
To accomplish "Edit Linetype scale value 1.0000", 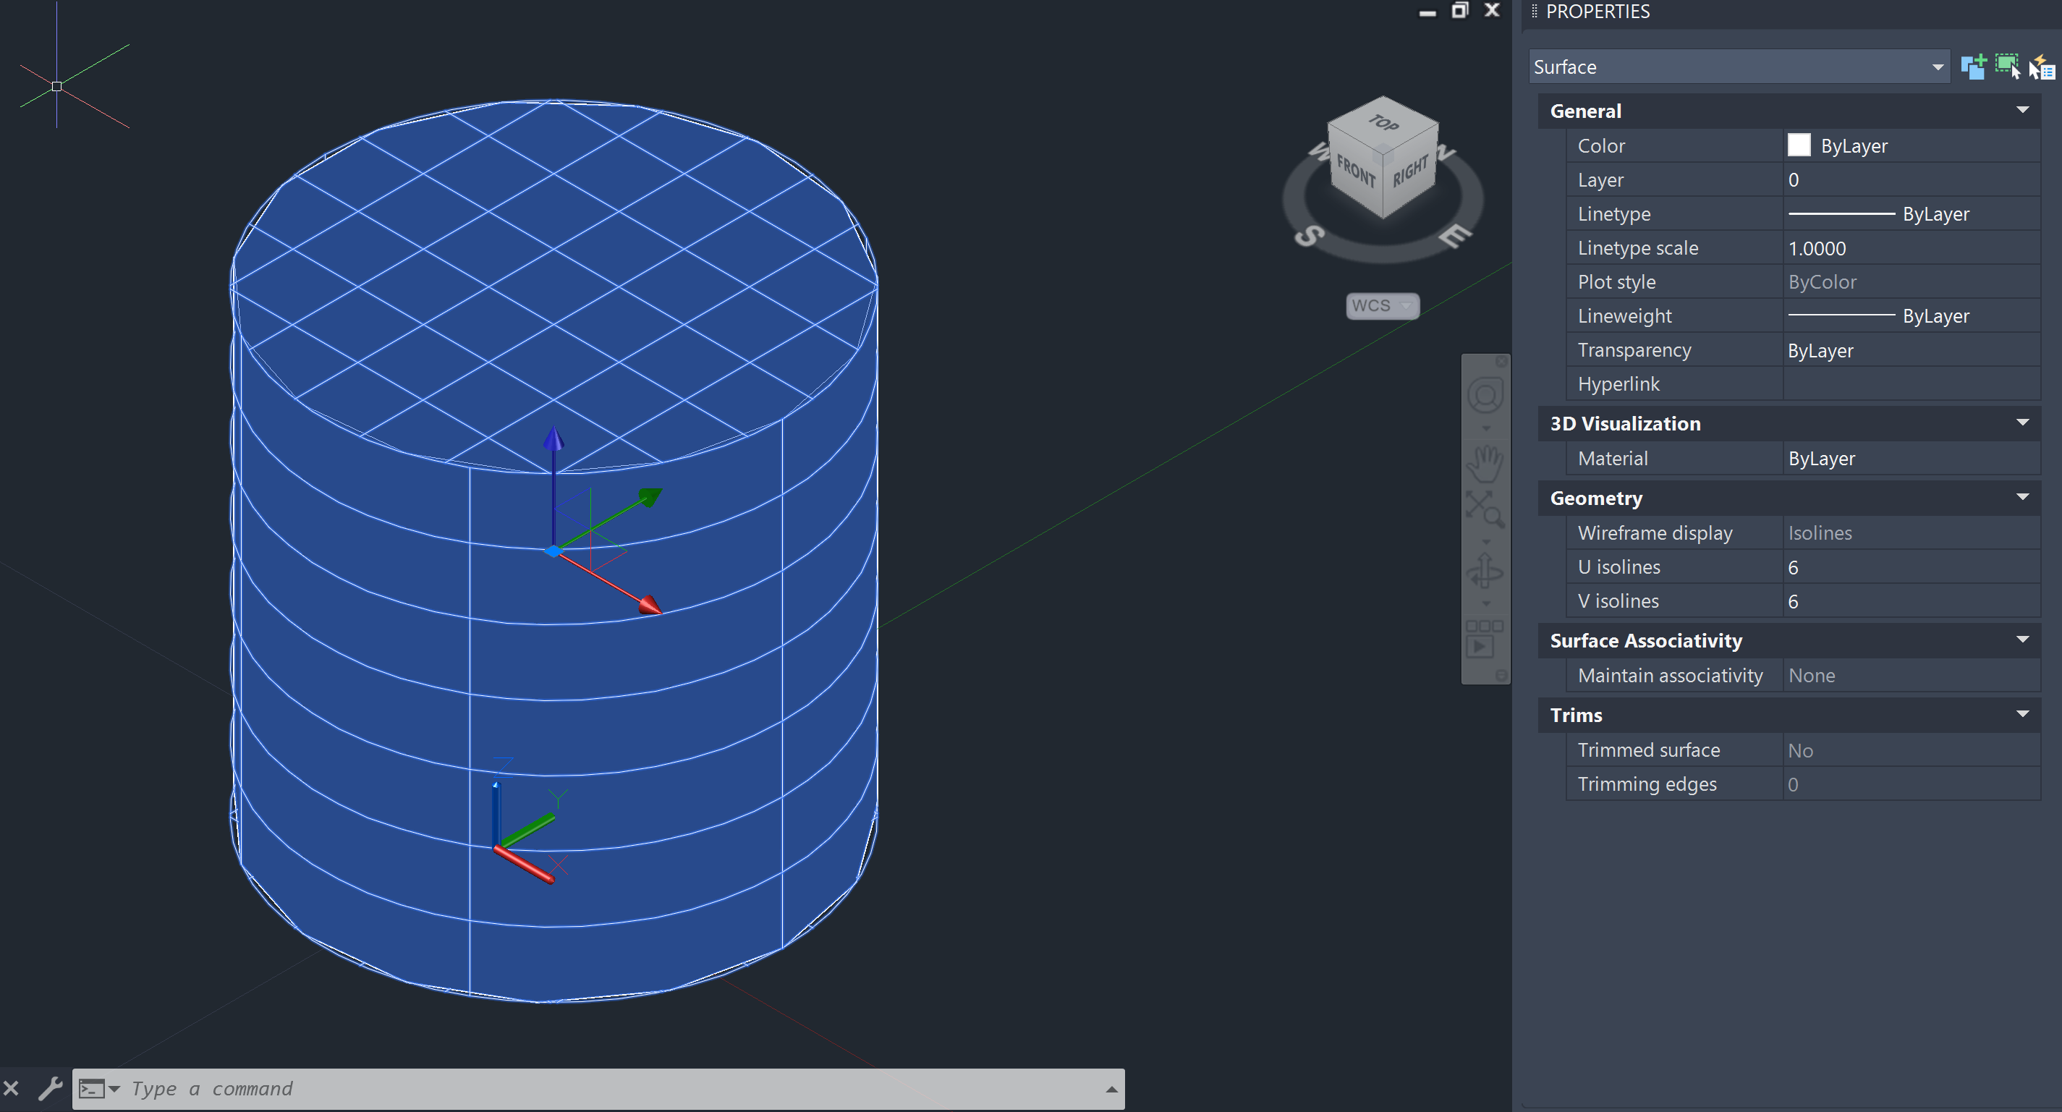I will tap(1912, 248).
